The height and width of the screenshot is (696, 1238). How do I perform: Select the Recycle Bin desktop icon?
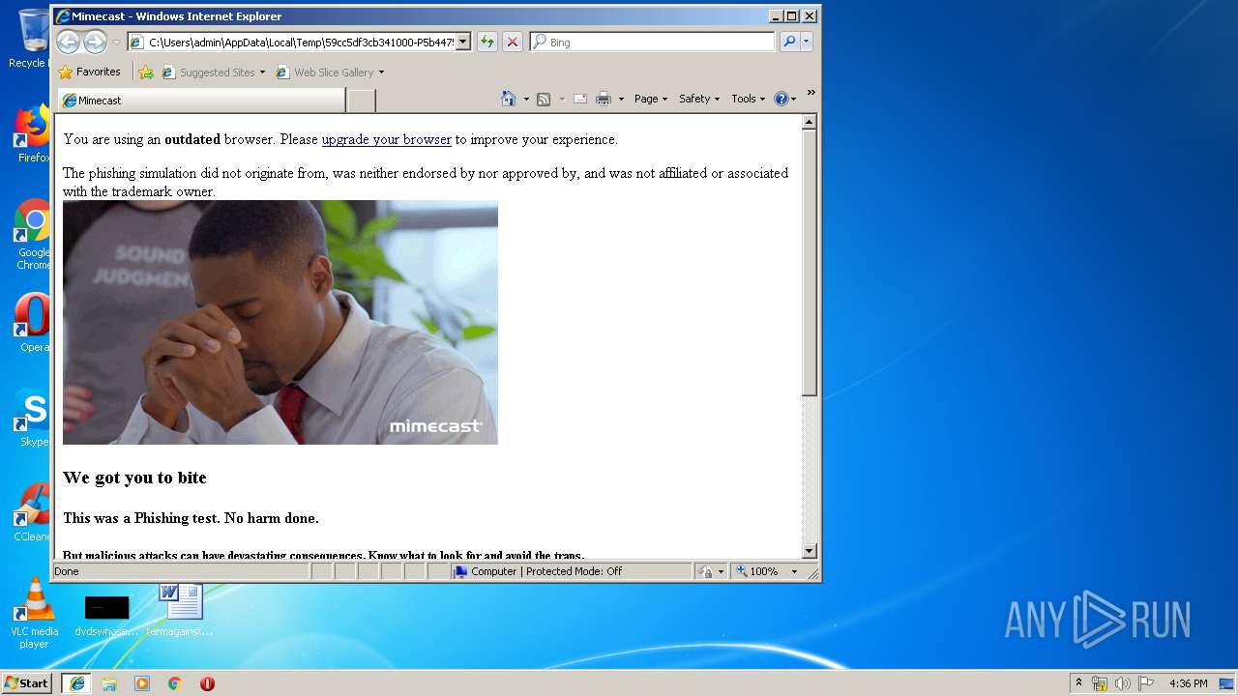[x=31, y=39]
